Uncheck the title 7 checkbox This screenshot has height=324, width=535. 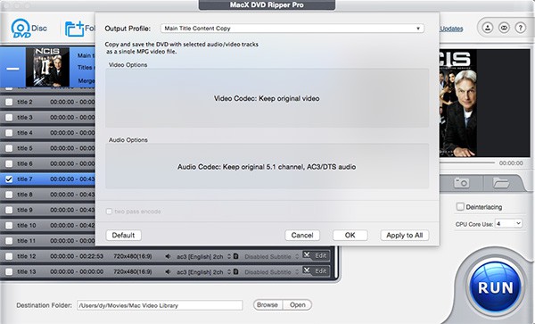pyautogui.click(x=9, y=179)
